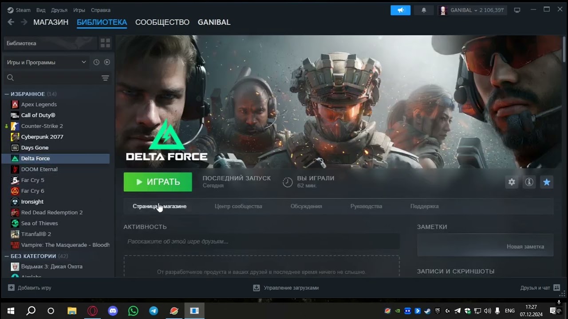The width and height of the screenshot is (568, 319).
Task: Click the DOOM Eternal game icon
Action: tap(15, 169)
